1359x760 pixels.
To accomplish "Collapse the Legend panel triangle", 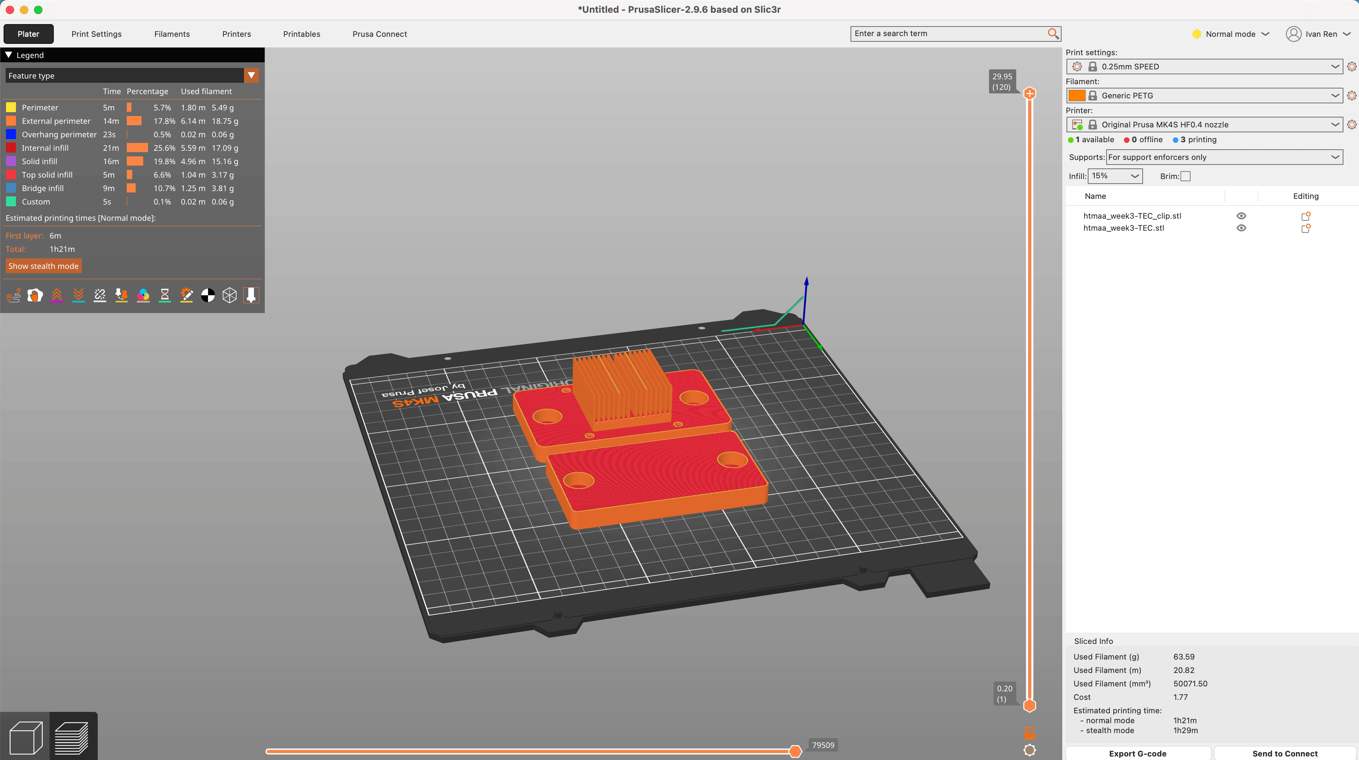I will click(9, 55).
